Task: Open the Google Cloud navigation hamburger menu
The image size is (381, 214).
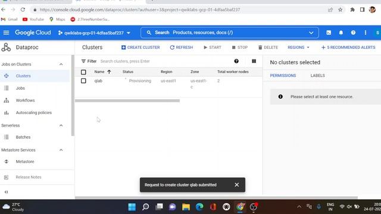Action: [6, 33]
